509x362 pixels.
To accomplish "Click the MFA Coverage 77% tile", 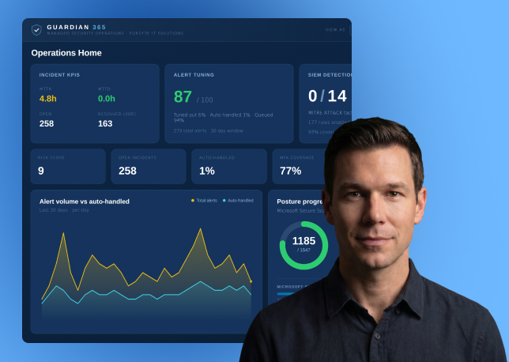I will point(300,167).
